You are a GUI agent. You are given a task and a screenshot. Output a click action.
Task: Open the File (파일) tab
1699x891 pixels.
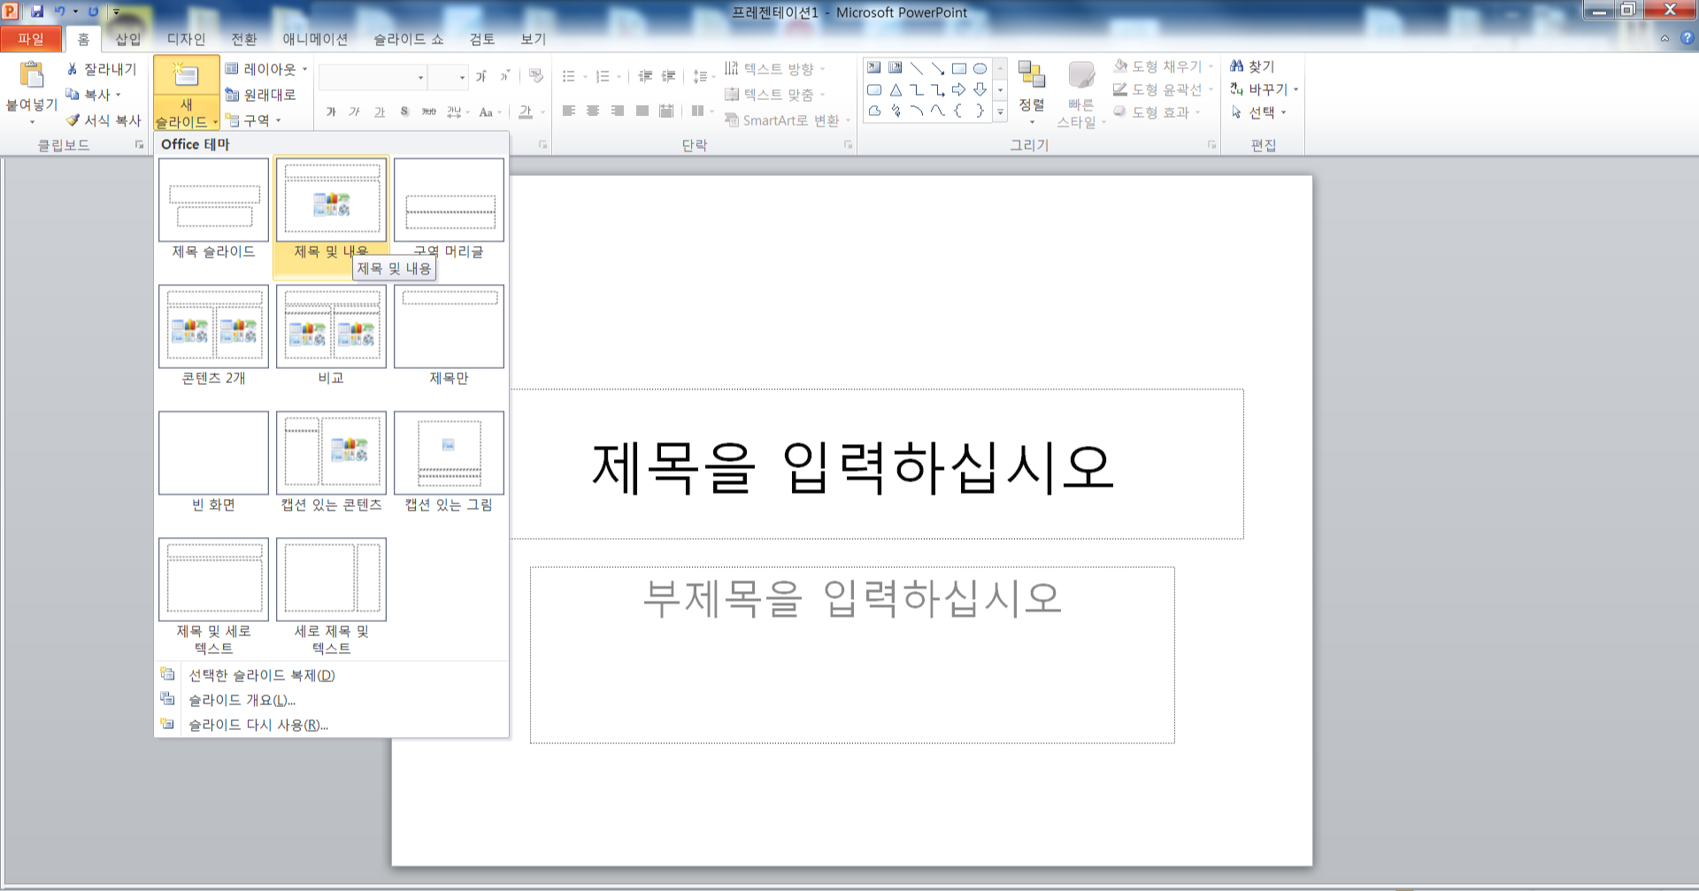coord(31,39)
